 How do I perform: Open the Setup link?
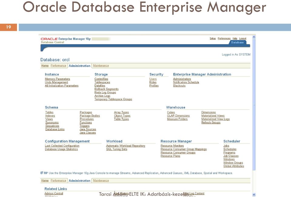213,38
